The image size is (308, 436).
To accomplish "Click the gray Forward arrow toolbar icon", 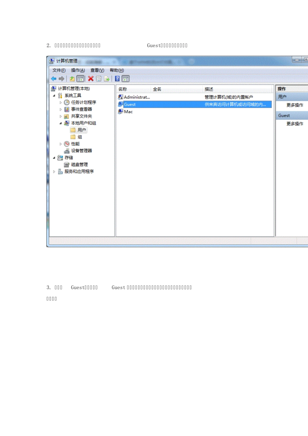I will 61,79.
